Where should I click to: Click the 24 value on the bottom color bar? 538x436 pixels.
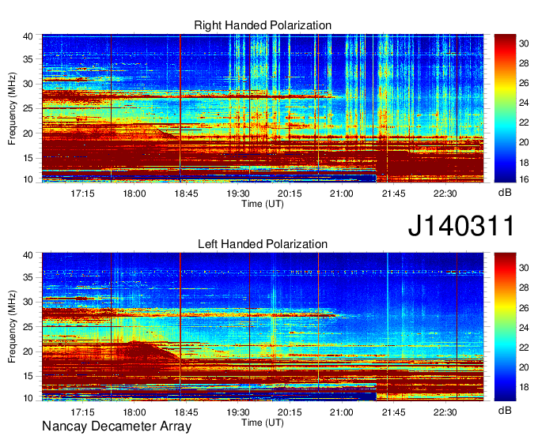[524, 328]
